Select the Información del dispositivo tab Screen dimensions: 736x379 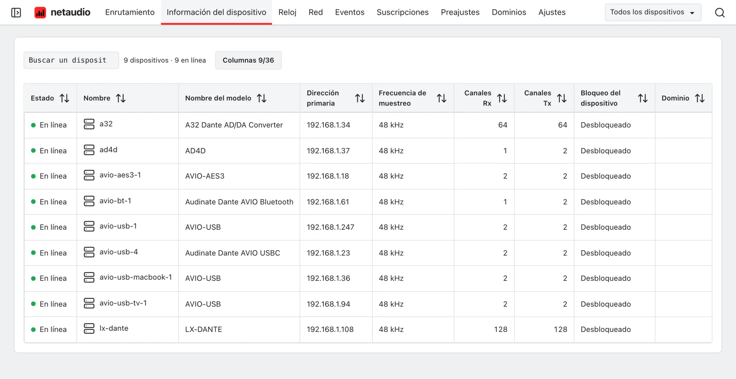click(x=216, y=12)
